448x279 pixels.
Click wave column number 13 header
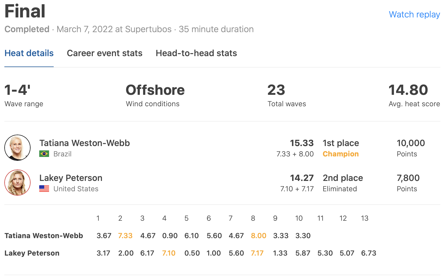click(x=365, y=218)
